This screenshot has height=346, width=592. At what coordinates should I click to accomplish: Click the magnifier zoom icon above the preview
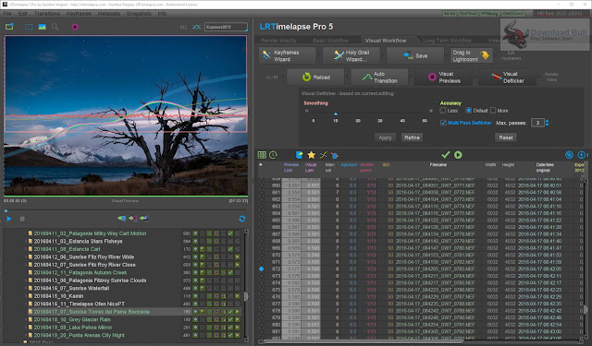(55, 27)
